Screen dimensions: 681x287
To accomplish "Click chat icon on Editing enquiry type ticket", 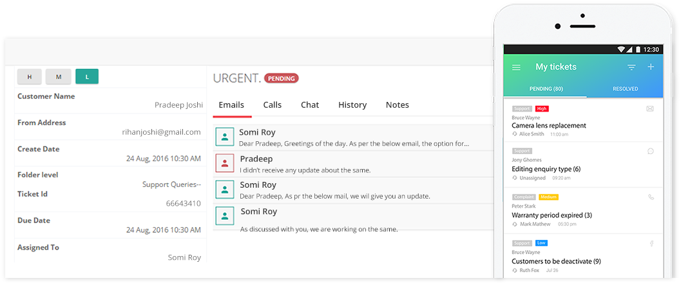I will [x=651, y=152].
